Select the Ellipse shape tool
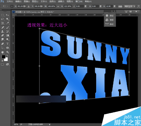 coord(8,48)
